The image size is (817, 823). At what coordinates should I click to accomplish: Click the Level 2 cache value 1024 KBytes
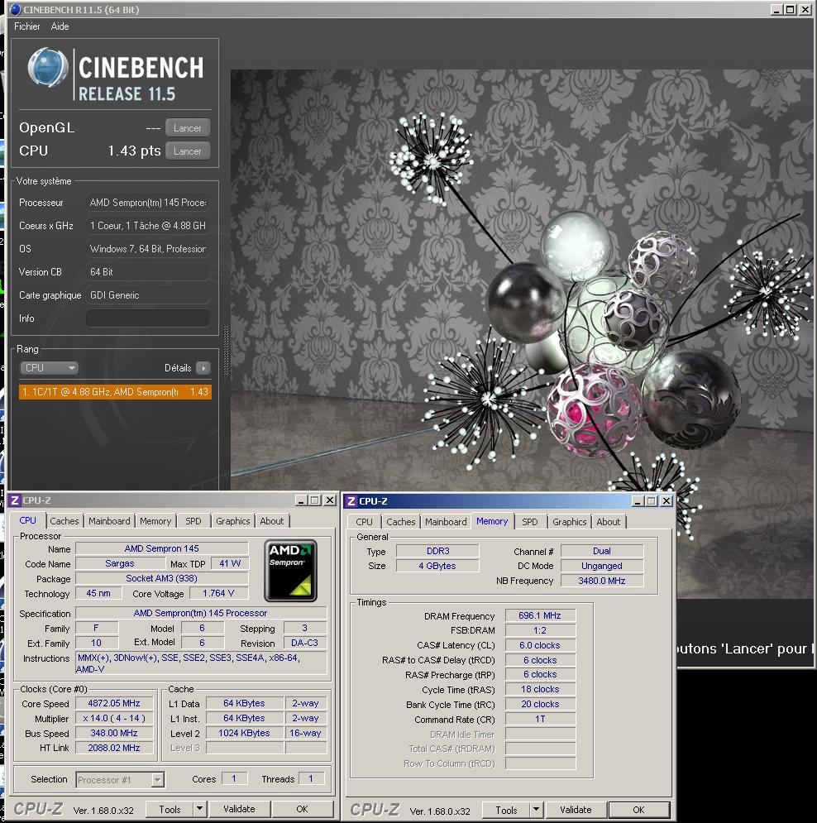[244, 733]
